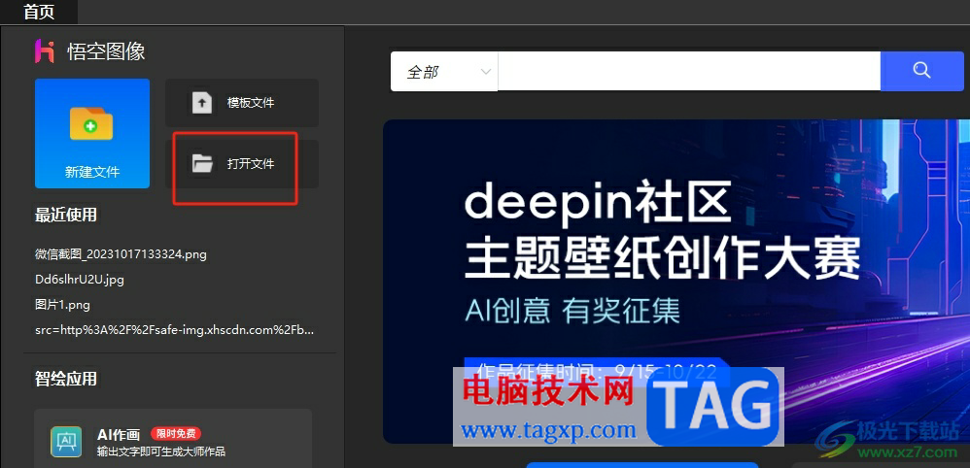Click the 限时免费 badge

176,433
